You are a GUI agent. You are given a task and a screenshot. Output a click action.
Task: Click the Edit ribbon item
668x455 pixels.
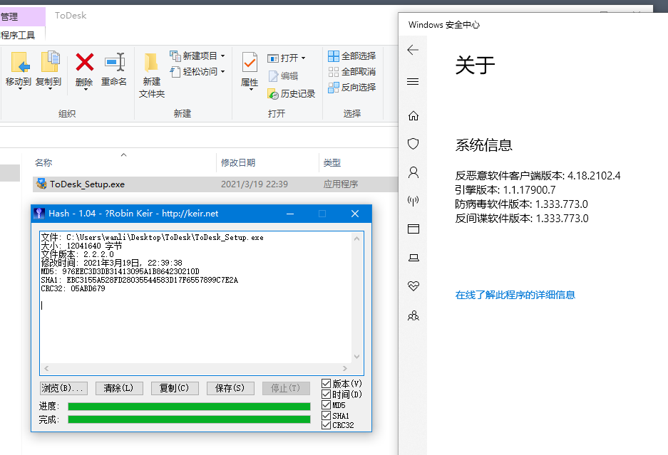click(x=283, y=76)
